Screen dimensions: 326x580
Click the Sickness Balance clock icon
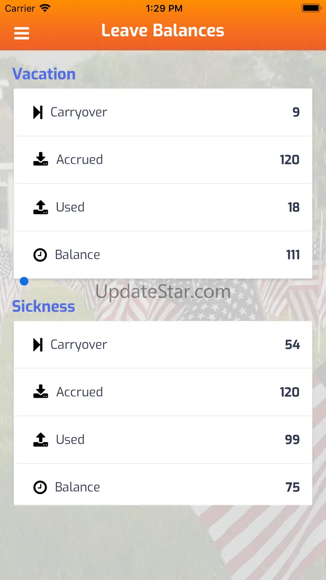tap(40, 487)
